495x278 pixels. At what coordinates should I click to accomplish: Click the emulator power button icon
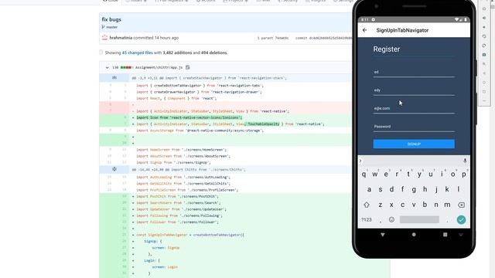tap(484, 8)
